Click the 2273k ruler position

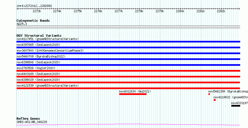[37, 11]
